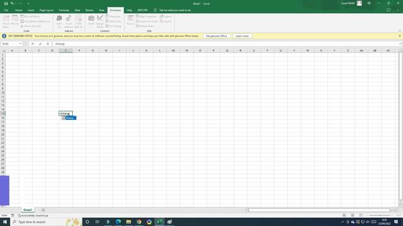Click the horizontal scrollbar
403x226 pixels.
click(x=319, y=210)
